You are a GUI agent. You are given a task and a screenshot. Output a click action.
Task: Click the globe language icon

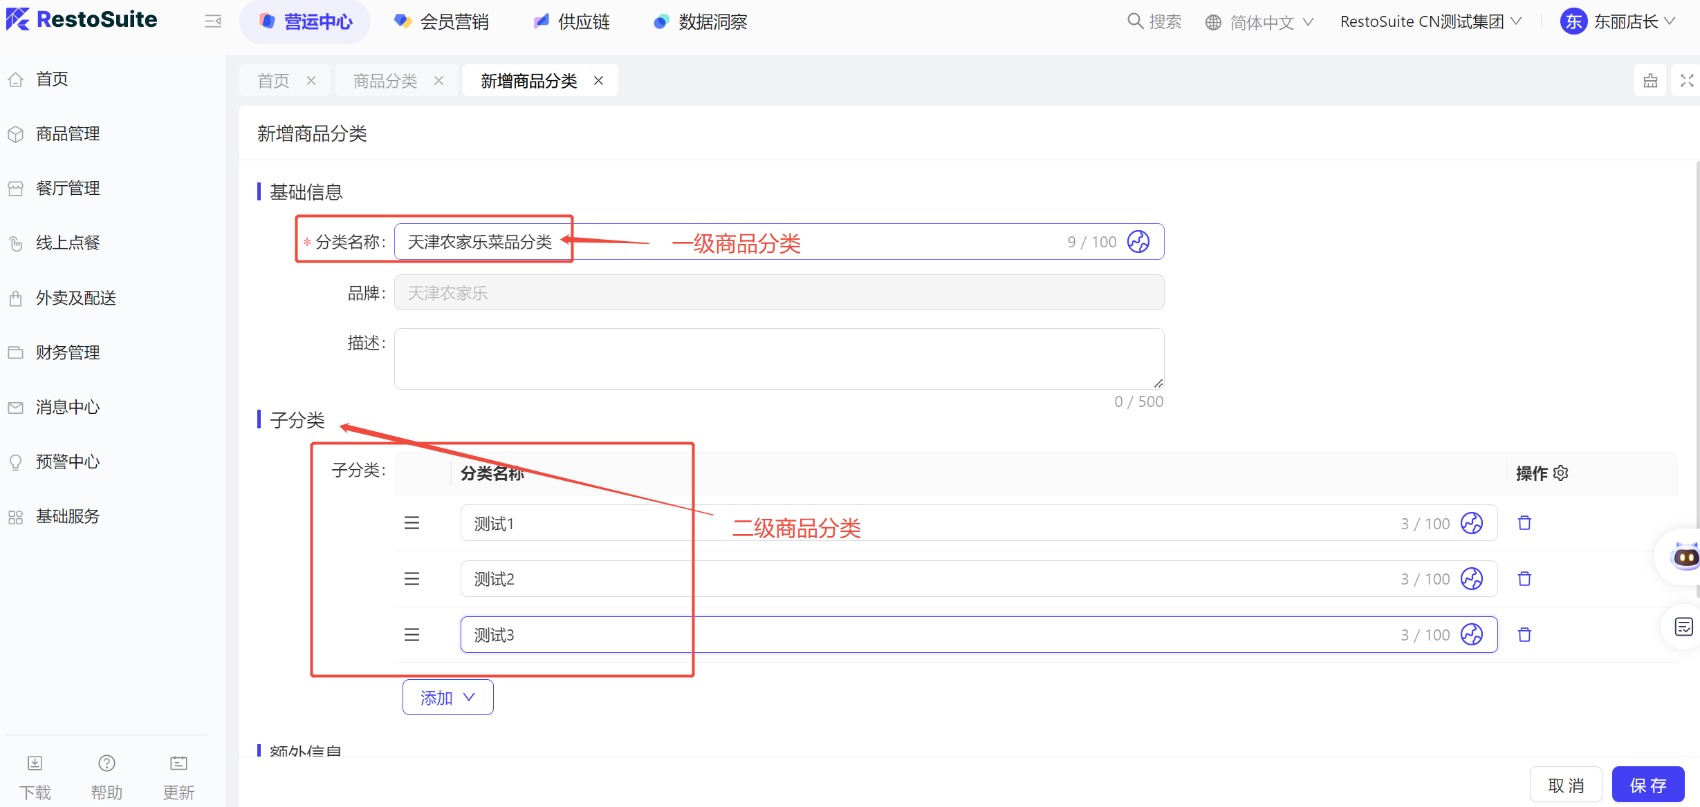tap(1213, 22)
